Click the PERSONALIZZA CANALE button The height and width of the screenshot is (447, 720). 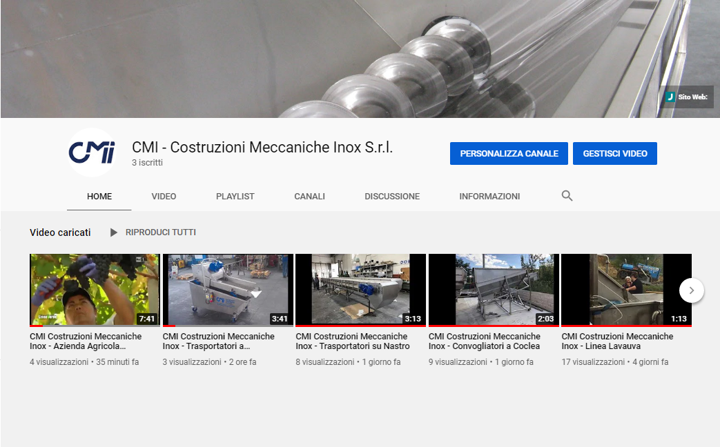509,154
